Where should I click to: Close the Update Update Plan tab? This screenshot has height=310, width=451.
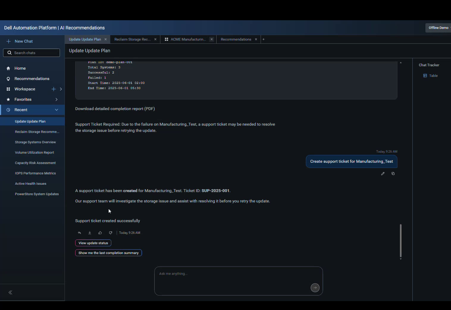[x=105, y=39]
